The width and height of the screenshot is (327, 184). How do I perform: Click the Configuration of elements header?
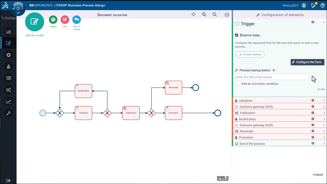point(280,15)
